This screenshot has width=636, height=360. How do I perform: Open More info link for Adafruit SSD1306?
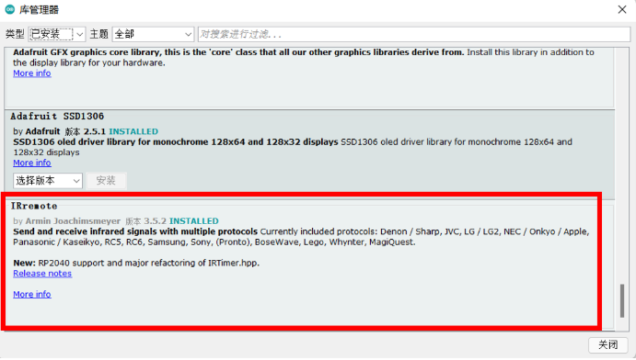click(32, 163)
